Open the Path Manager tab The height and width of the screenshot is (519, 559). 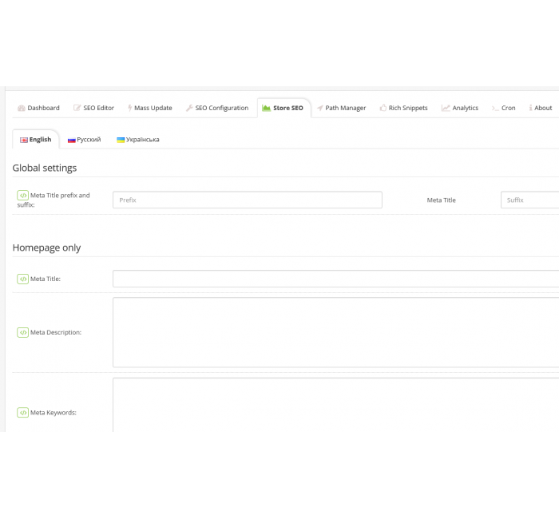(342, 108)
